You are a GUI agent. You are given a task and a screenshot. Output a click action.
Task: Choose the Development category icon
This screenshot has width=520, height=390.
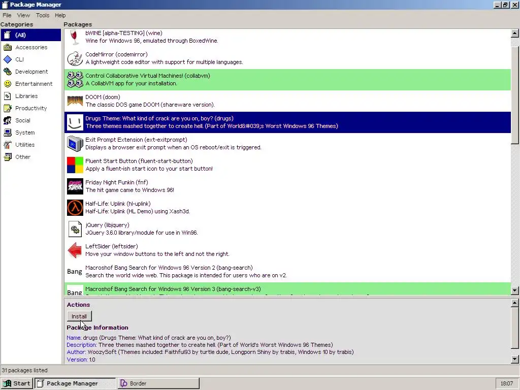(x=7, y=72)
